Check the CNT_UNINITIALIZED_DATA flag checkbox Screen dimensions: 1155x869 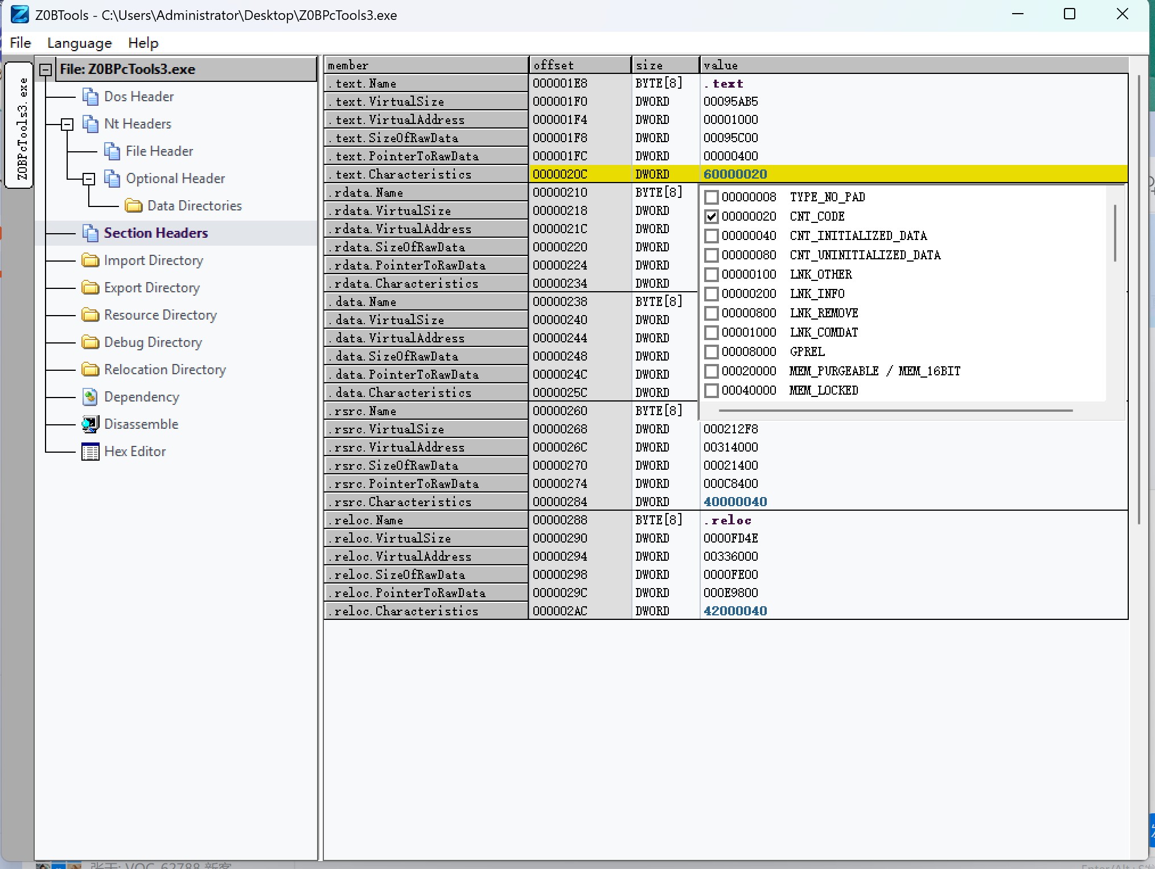click(712, 255)
